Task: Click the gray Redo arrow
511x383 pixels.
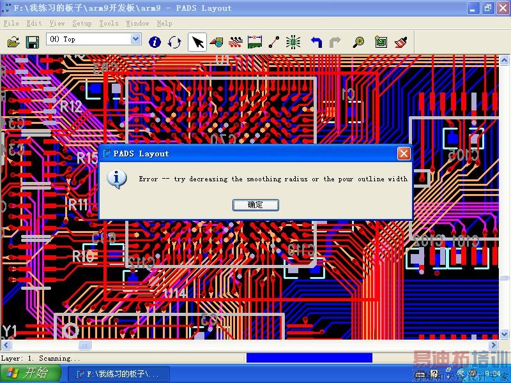Action: click(335, 42)
